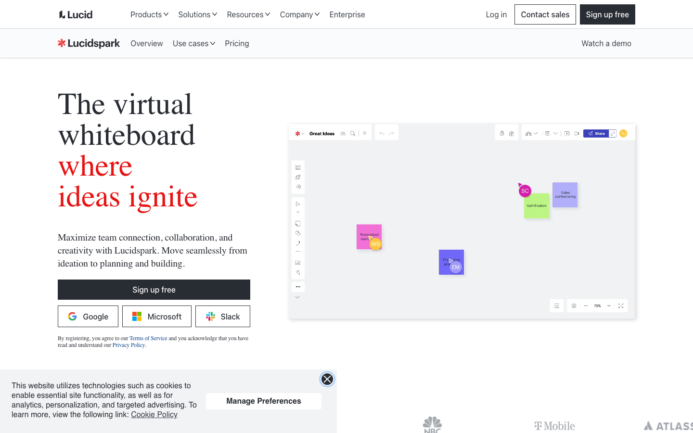The image size is (693, 433).
Task: Click the TU user avatar
Action: click(x=623, y=133)
